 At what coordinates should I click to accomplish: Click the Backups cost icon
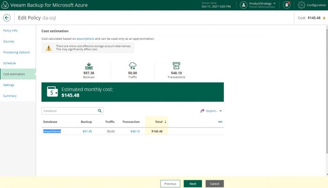click(x=89, y=66)
